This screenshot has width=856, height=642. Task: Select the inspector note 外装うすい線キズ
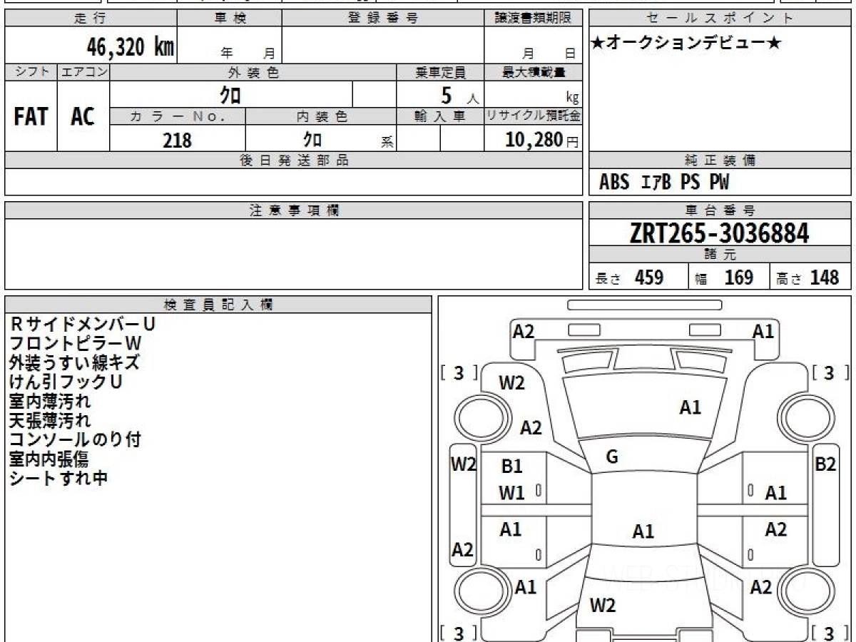click(x=74, y=363)
